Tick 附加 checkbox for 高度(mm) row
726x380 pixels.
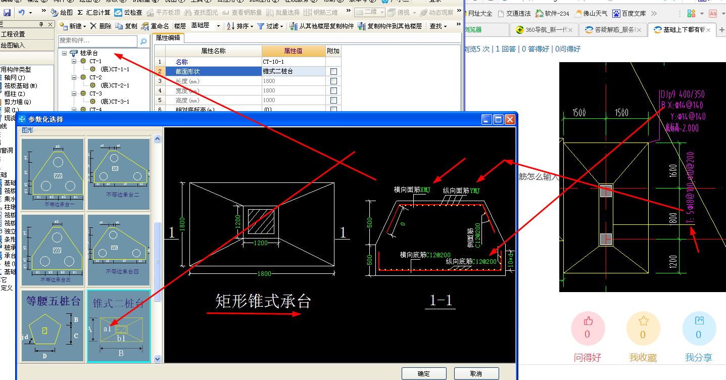point(333,100)
